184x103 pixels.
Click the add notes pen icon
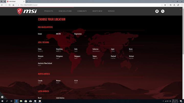pyautogui.click(x=174, y=5)
